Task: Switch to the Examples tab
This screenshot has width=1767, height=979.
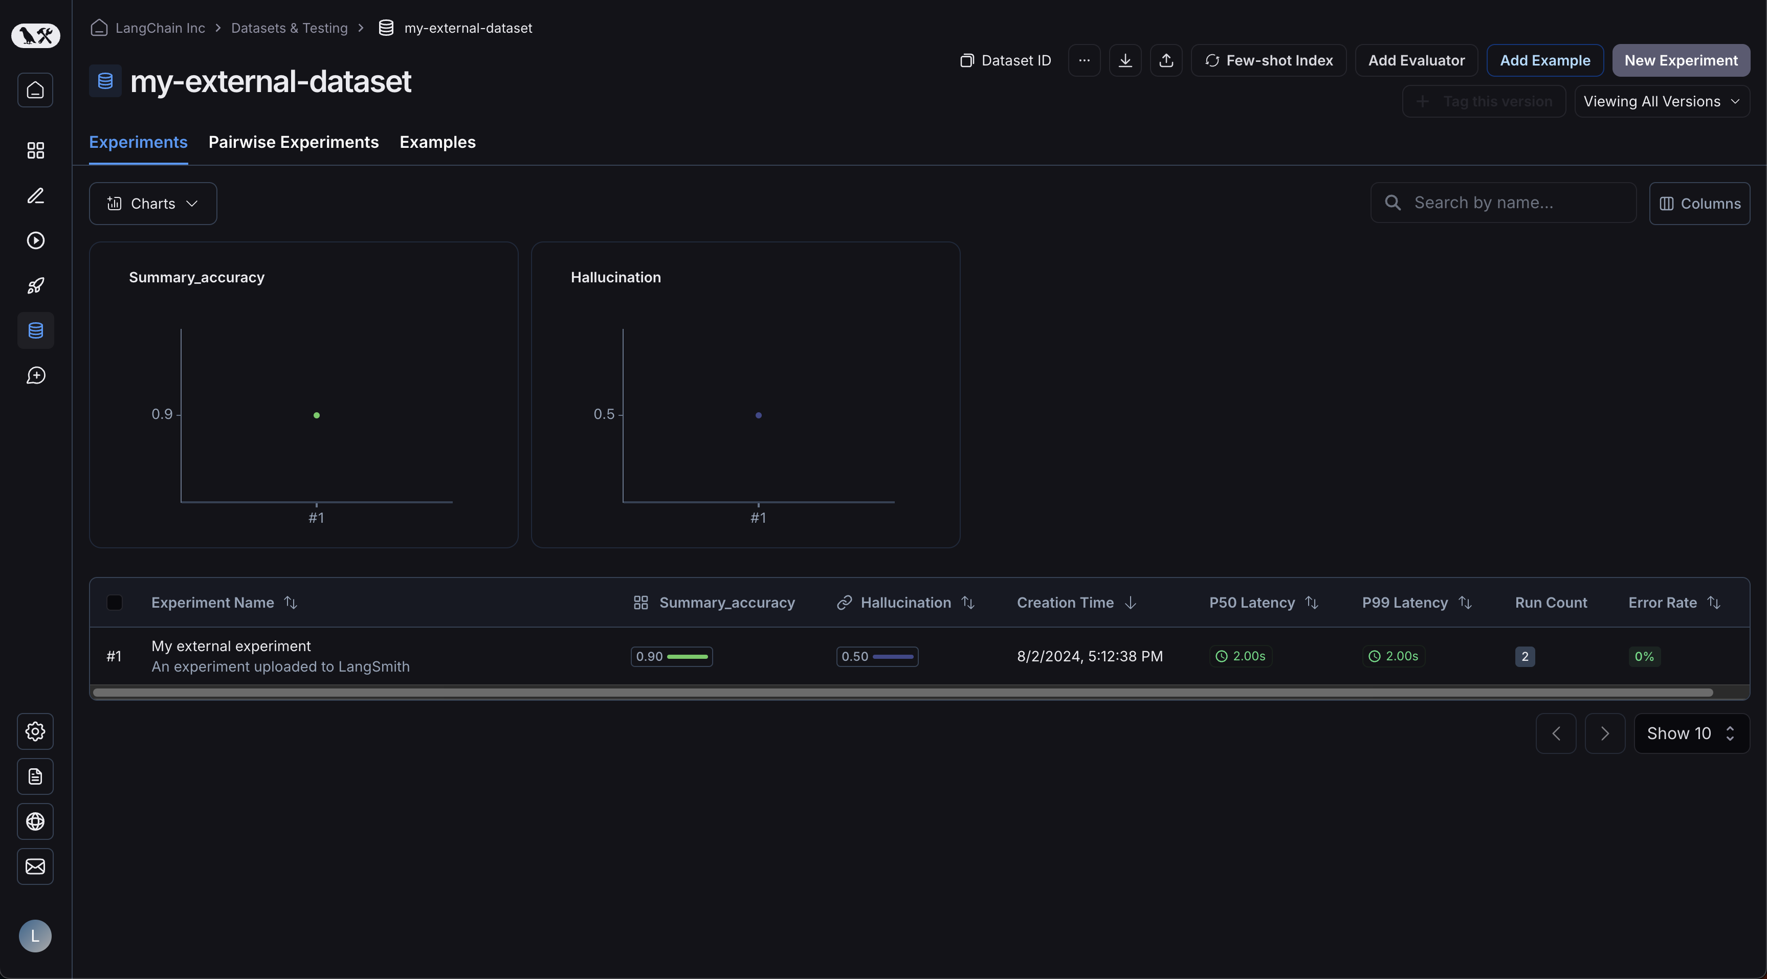Action: pyautogui.click(x=437, y=142)
